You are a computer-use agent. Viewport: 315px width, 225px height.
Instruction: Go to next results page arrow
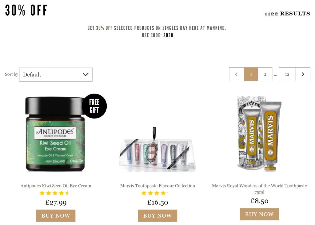(303, 74)
